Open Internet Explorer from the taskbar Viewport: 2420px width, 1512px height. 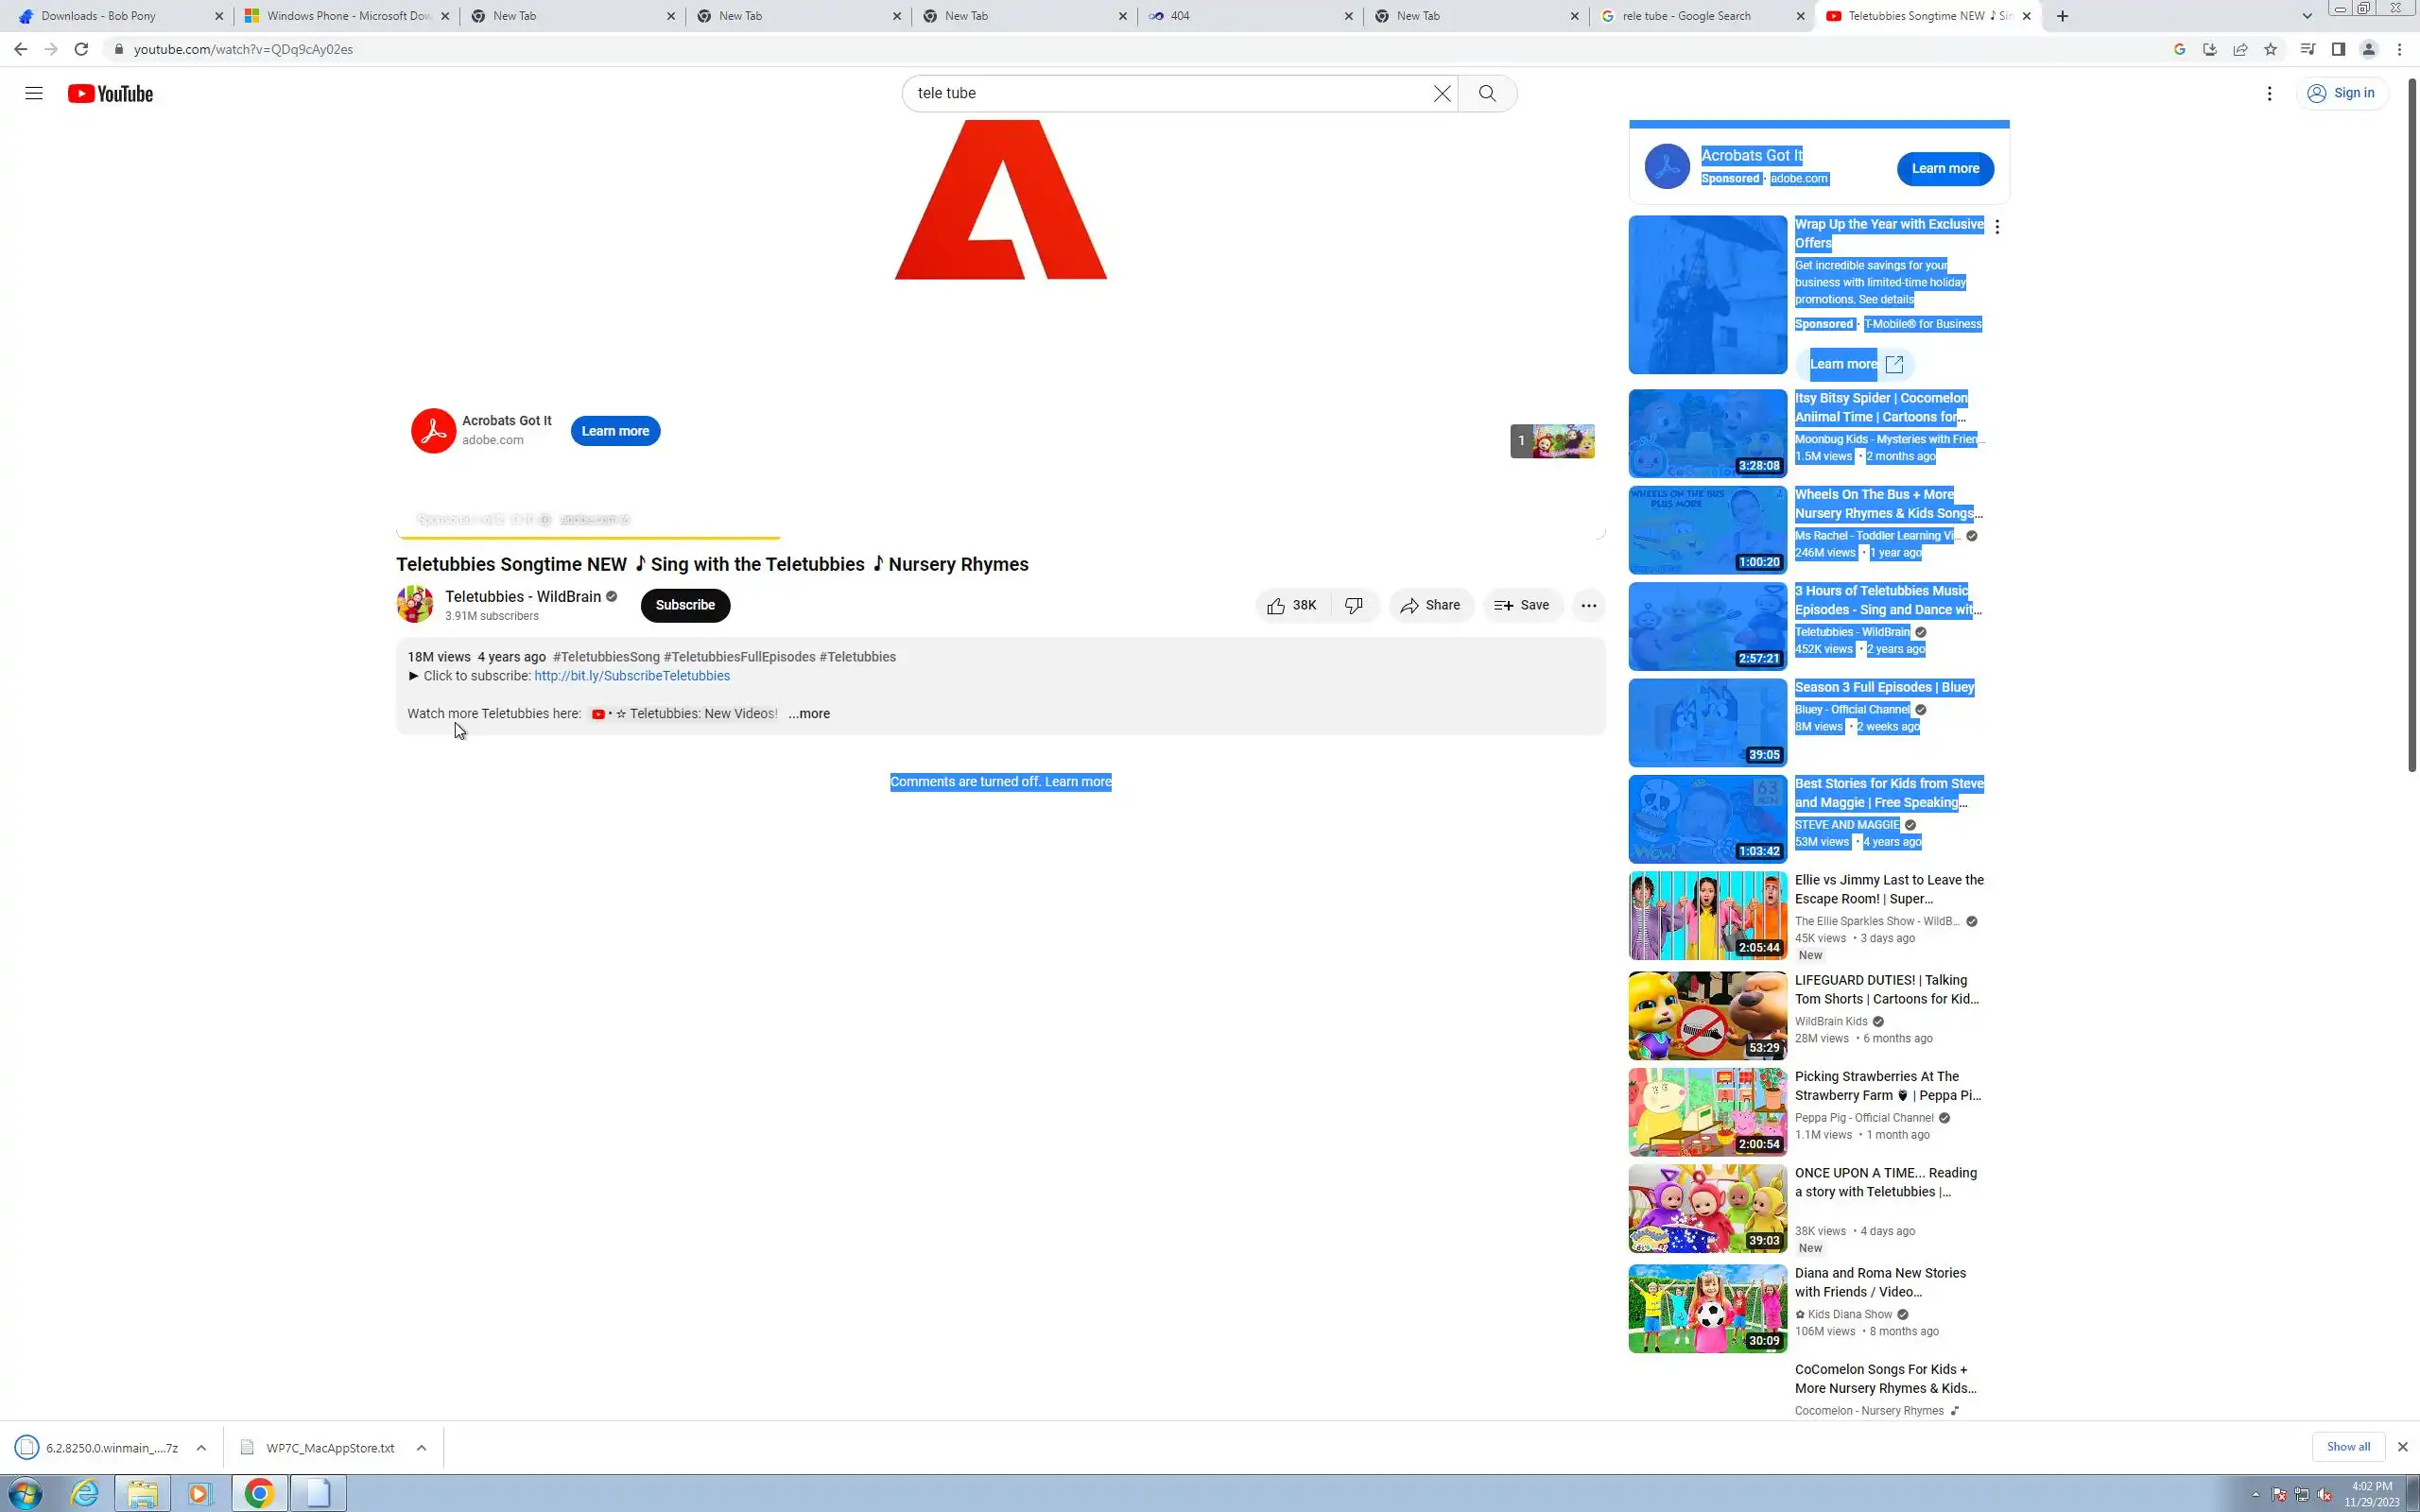[x=85, y=1493]
